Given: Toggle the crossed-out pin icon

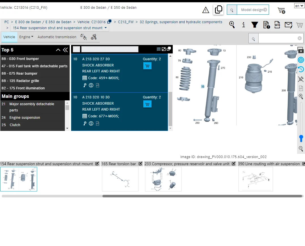Looking at the screenshot, I should click(301, 79).
